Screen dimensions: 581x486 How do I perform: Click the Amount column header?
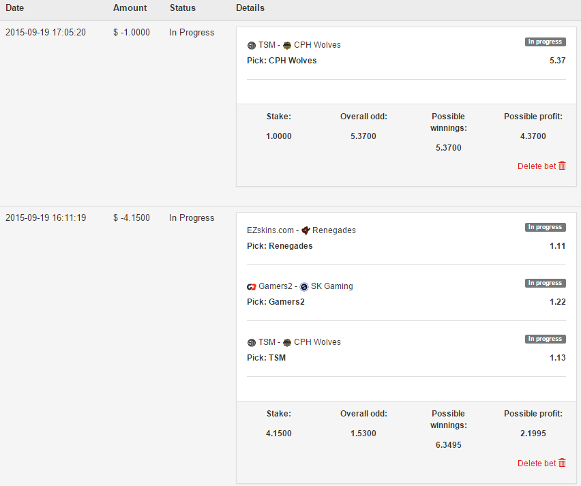click(130, 7)
